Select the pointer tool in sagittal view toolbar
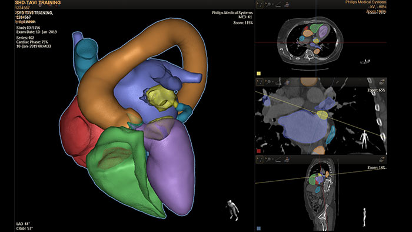 click(x=260, y=159)
